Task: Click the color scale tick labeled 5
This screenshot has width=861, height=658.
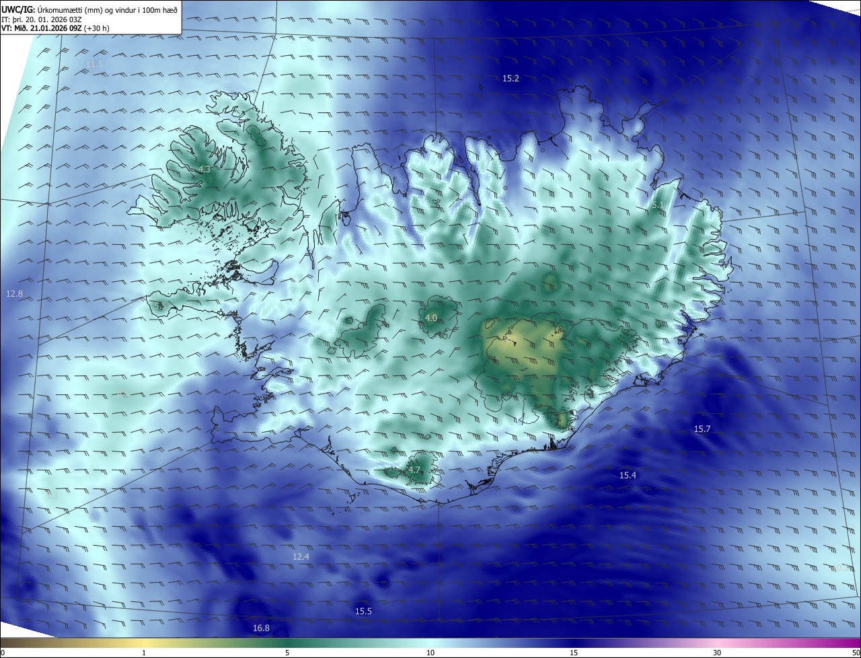Action: [x=287, y=653]
